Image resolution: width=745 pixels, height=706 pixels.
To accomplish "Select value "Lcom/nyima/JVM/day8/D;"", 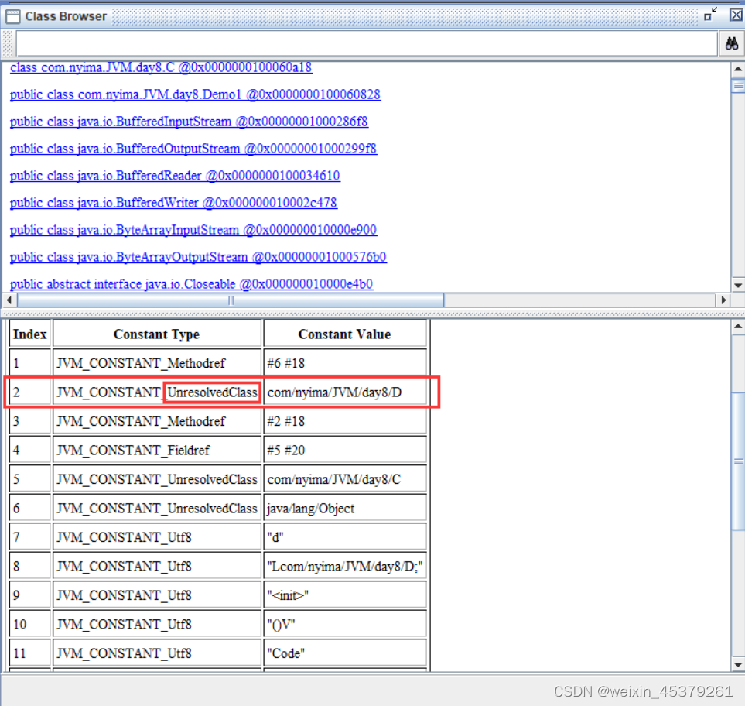I will point(345,566).
